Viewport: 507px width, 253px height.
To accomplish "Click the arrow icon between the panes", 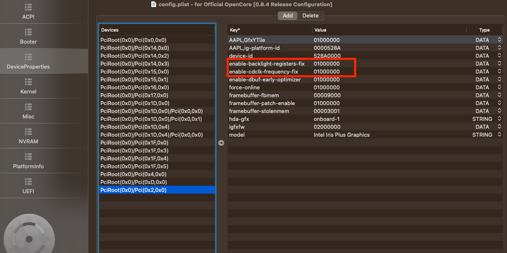I will pos(221,143).
